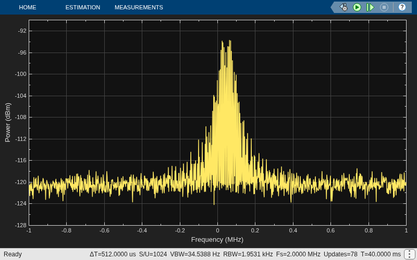Collapse the quick access toolbar arrow edge
417x260 pixels.
tap(334, 7)
